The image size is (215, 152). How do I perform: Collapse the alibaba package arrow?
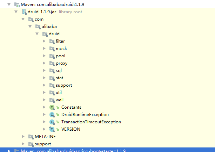pyautogui.click(x=30, y=27)
